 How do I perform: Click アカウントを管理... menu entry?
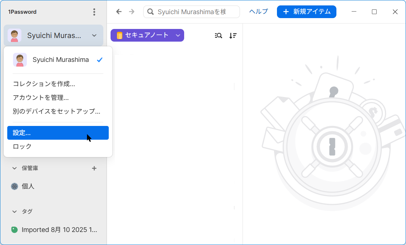click(41, 98)
